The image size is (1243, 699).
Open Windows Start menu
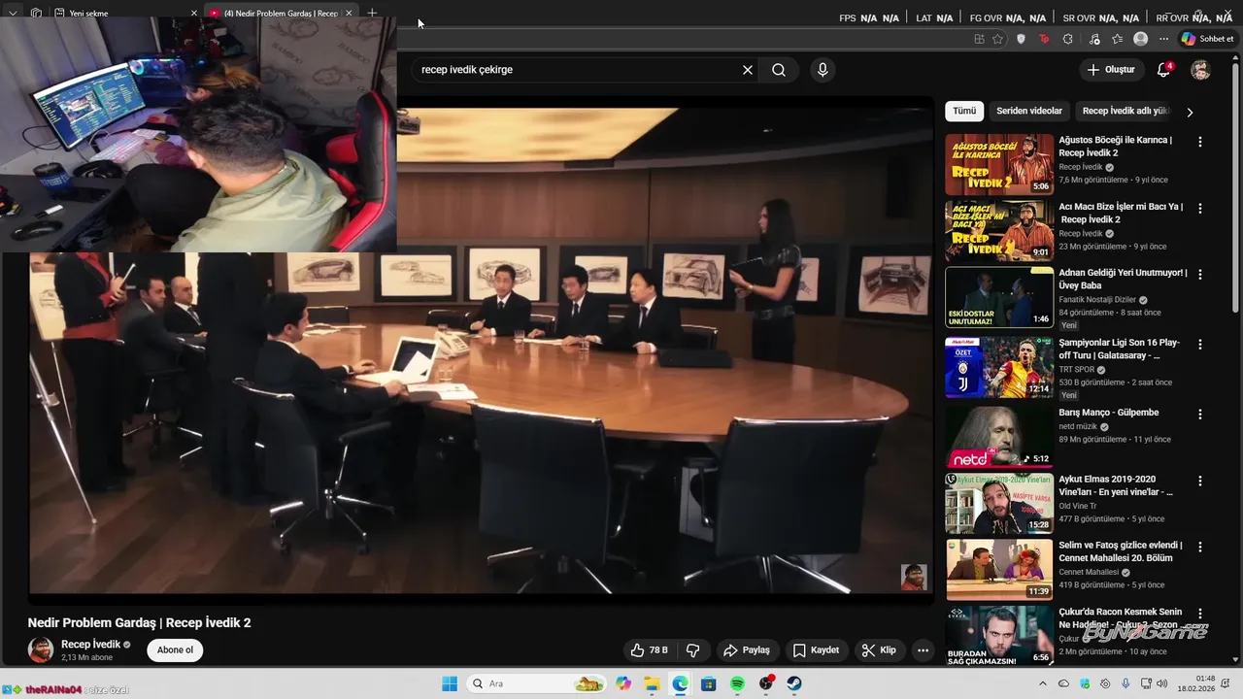point(450,683)
